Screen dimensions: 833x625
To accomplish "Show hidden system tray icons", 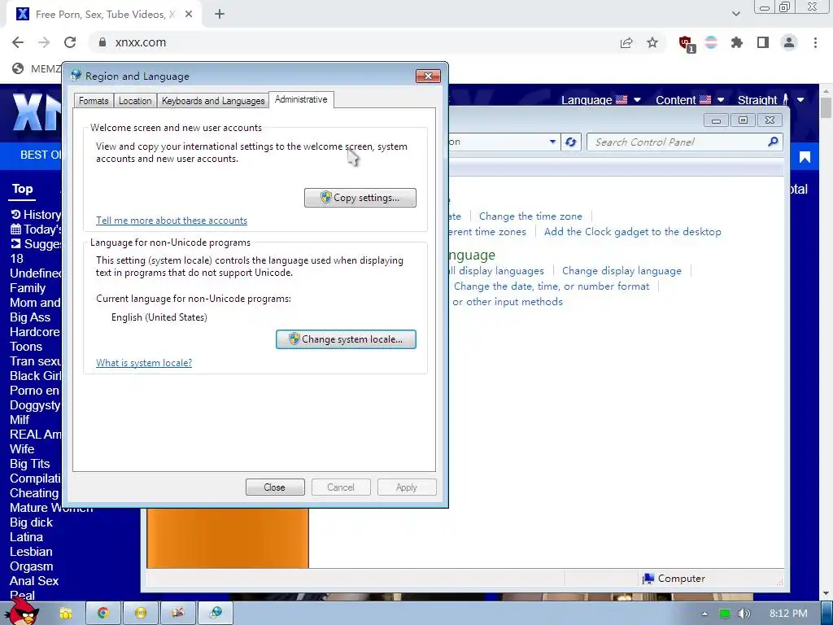I will [x=705, y=614].
